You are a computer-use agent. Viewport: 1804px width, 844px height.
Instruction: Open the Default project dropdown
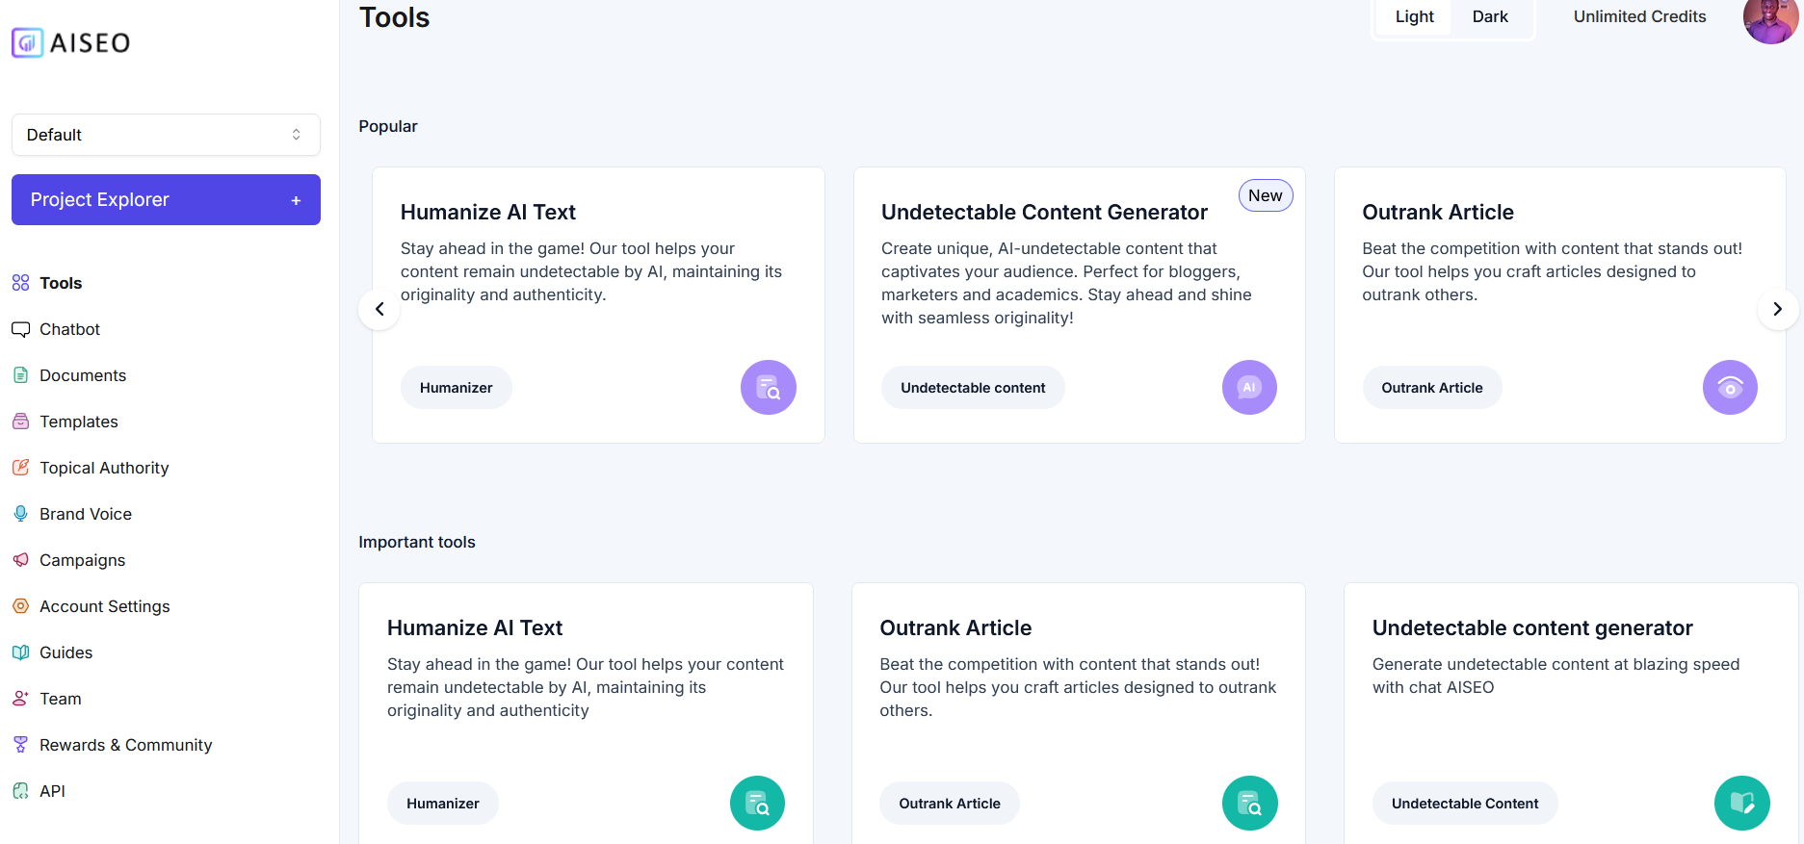click(166, 135)
